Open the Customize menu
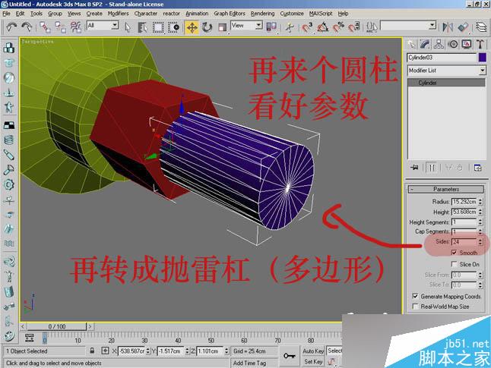The height and width of the screenshot is (368, 491). pyautogui.click(x=292, y=14)
